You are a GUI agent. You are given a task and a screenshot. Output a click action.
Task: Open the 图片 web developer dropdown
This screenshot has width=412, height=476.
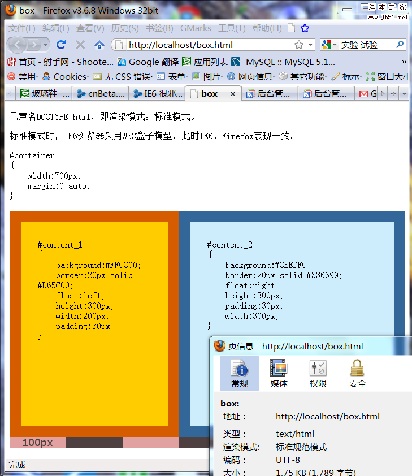208,76
